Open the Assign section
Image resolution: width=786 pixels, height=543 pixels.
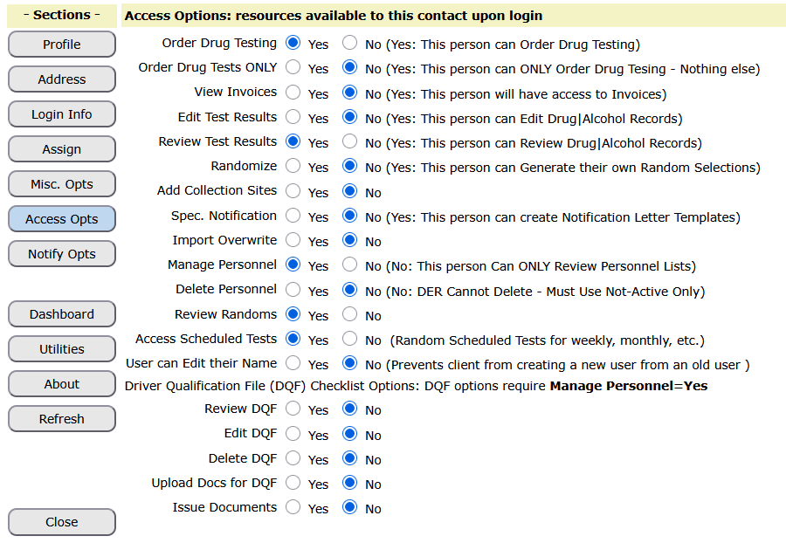tap(62, 148)
